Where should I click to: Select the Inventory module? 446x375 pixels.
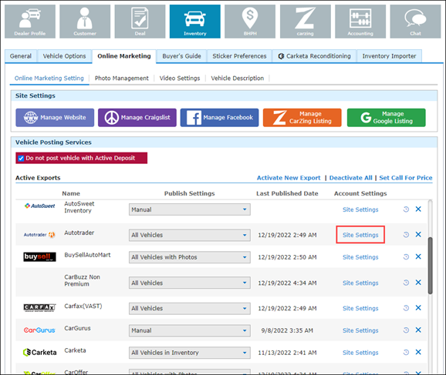pos(195,22)
